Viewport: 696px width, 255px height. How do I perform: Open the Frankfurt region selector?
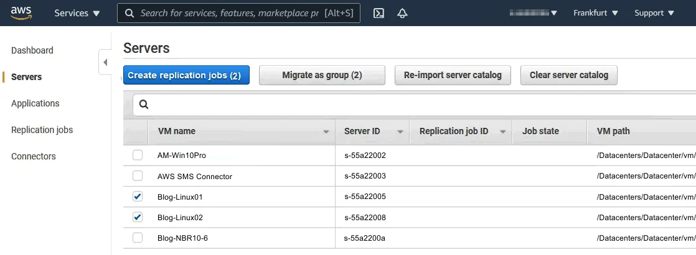595,13
